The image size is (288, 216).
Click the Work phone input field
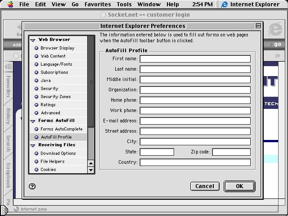(x=195, y=111)
